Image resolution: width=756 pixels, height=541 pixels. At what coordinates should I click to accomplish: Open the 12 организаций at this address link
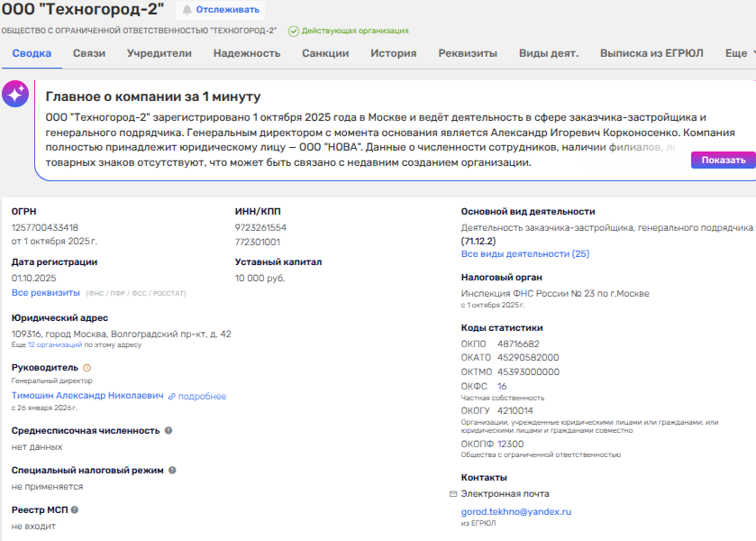click(57, 345)
